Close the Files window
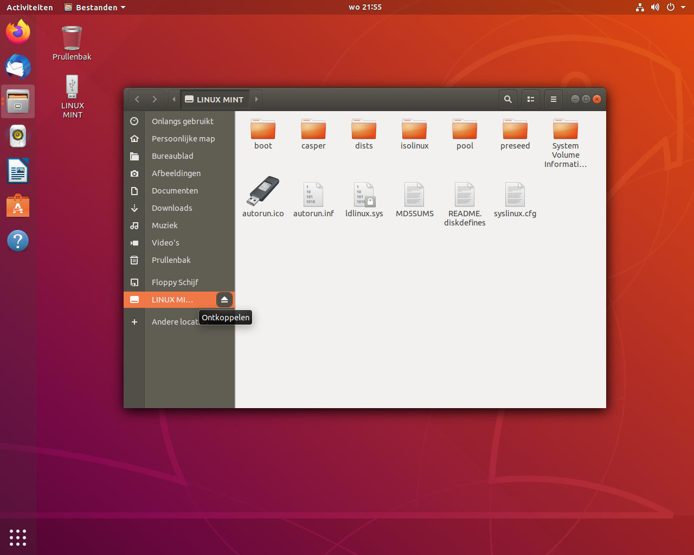The image size is (694, 555). pyautogui.click(x=597, y=99)
